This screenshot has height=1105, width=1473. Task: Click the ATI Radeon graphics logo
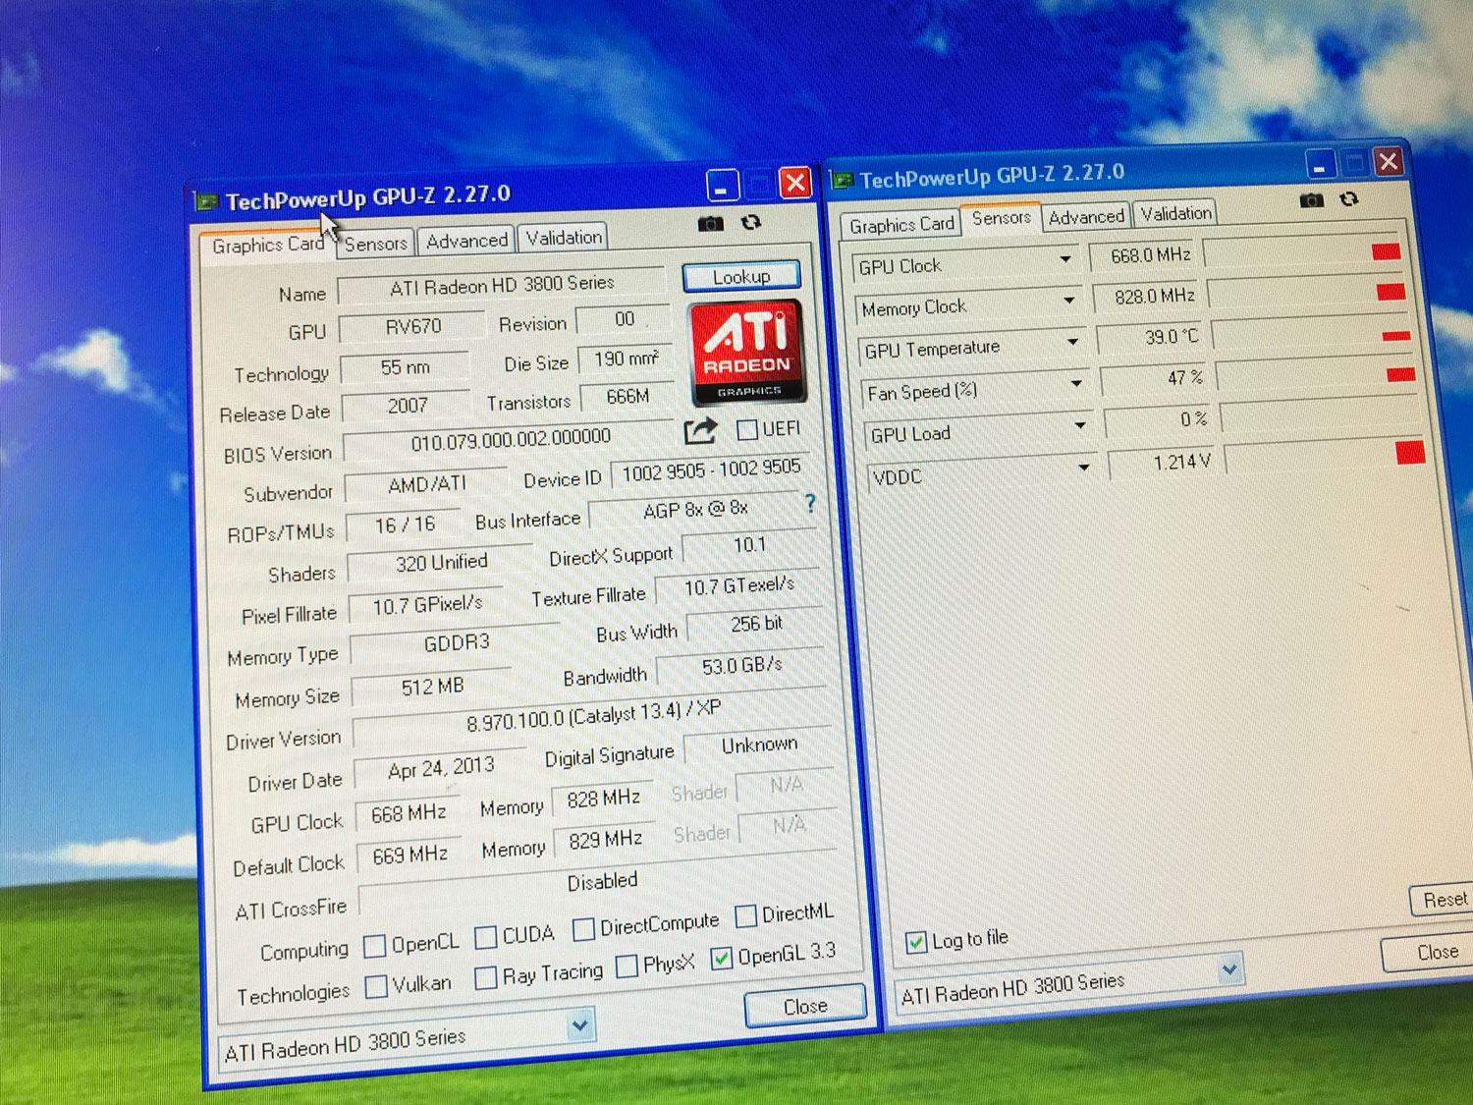coord(748,354)
